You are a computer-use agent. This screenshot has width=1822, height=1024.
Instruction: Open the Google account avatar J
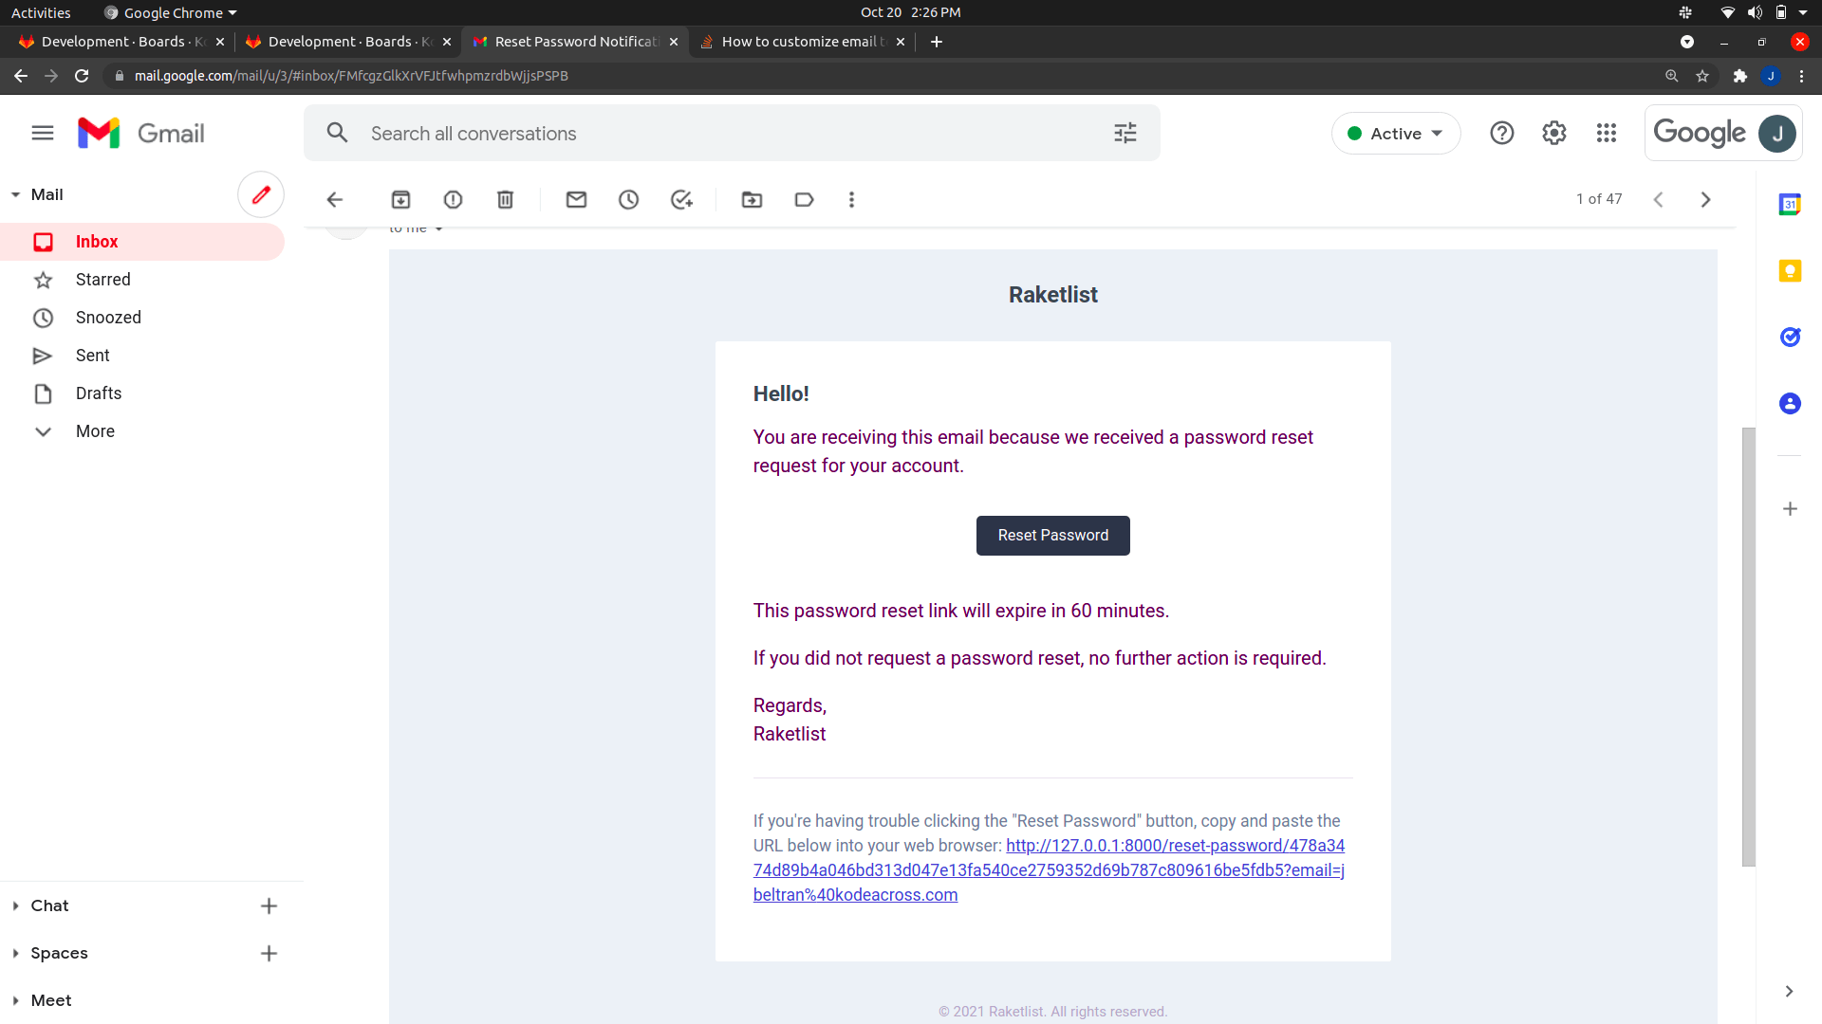[x=1776, y=133]
